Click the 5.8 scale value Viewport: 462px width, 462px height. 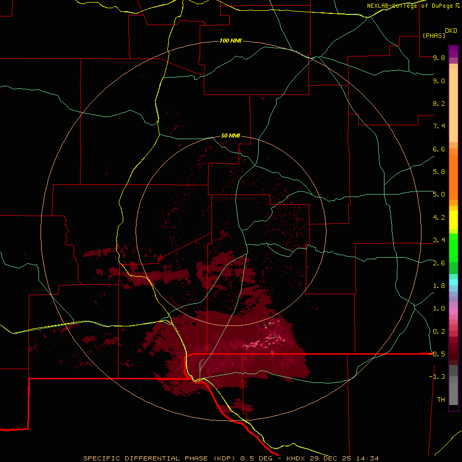click(x=439, y=171)
